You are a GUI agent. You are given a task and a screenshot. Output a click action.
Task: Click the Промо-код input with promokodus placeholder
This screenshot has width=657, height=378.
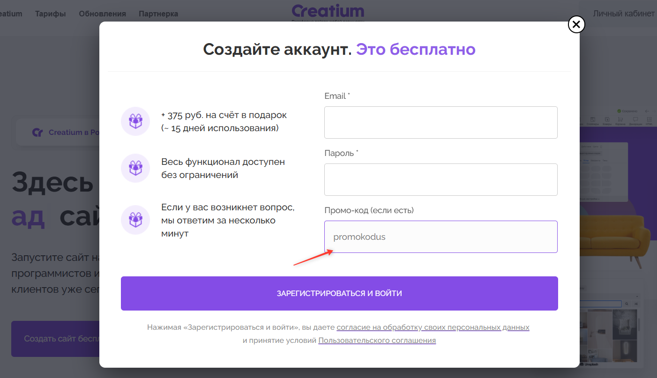pos(441,237)
